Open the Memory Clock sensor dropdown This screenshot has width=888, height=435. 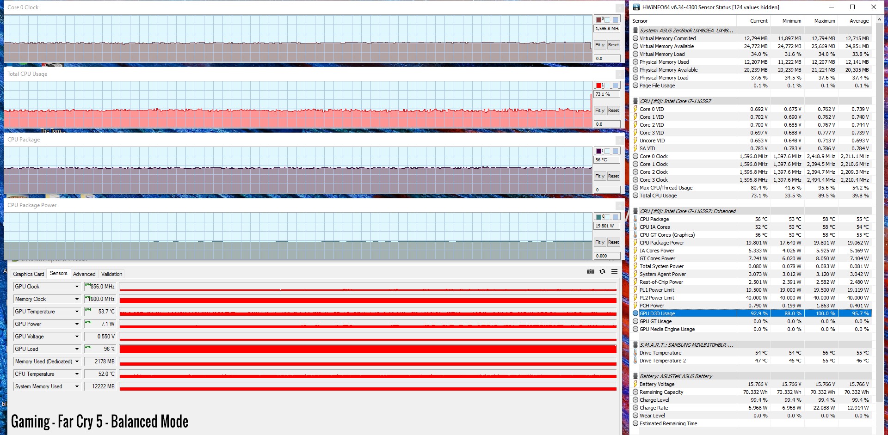pyautogui.click(x=77, y=299)
